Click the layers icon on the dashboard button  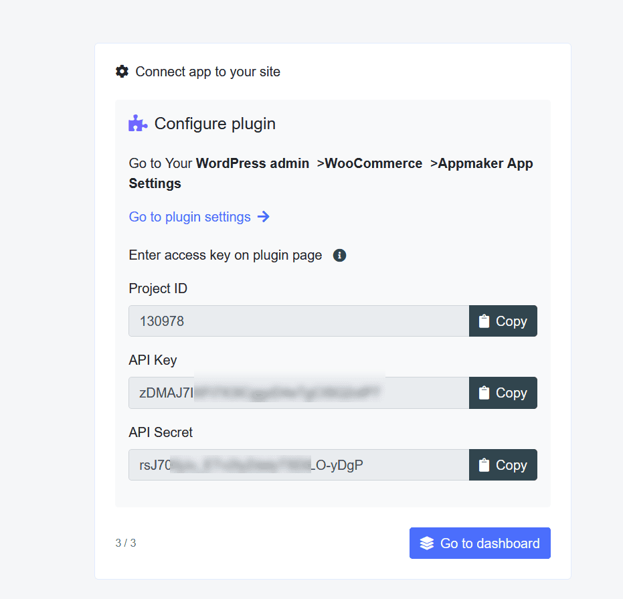pyautogui.click(x=427, y=543)
